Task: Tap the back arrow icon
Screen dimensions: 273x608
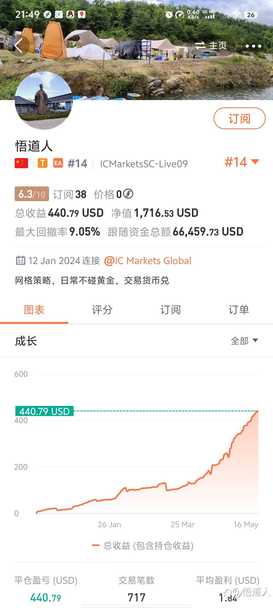Action: click(x=19, y=46)
